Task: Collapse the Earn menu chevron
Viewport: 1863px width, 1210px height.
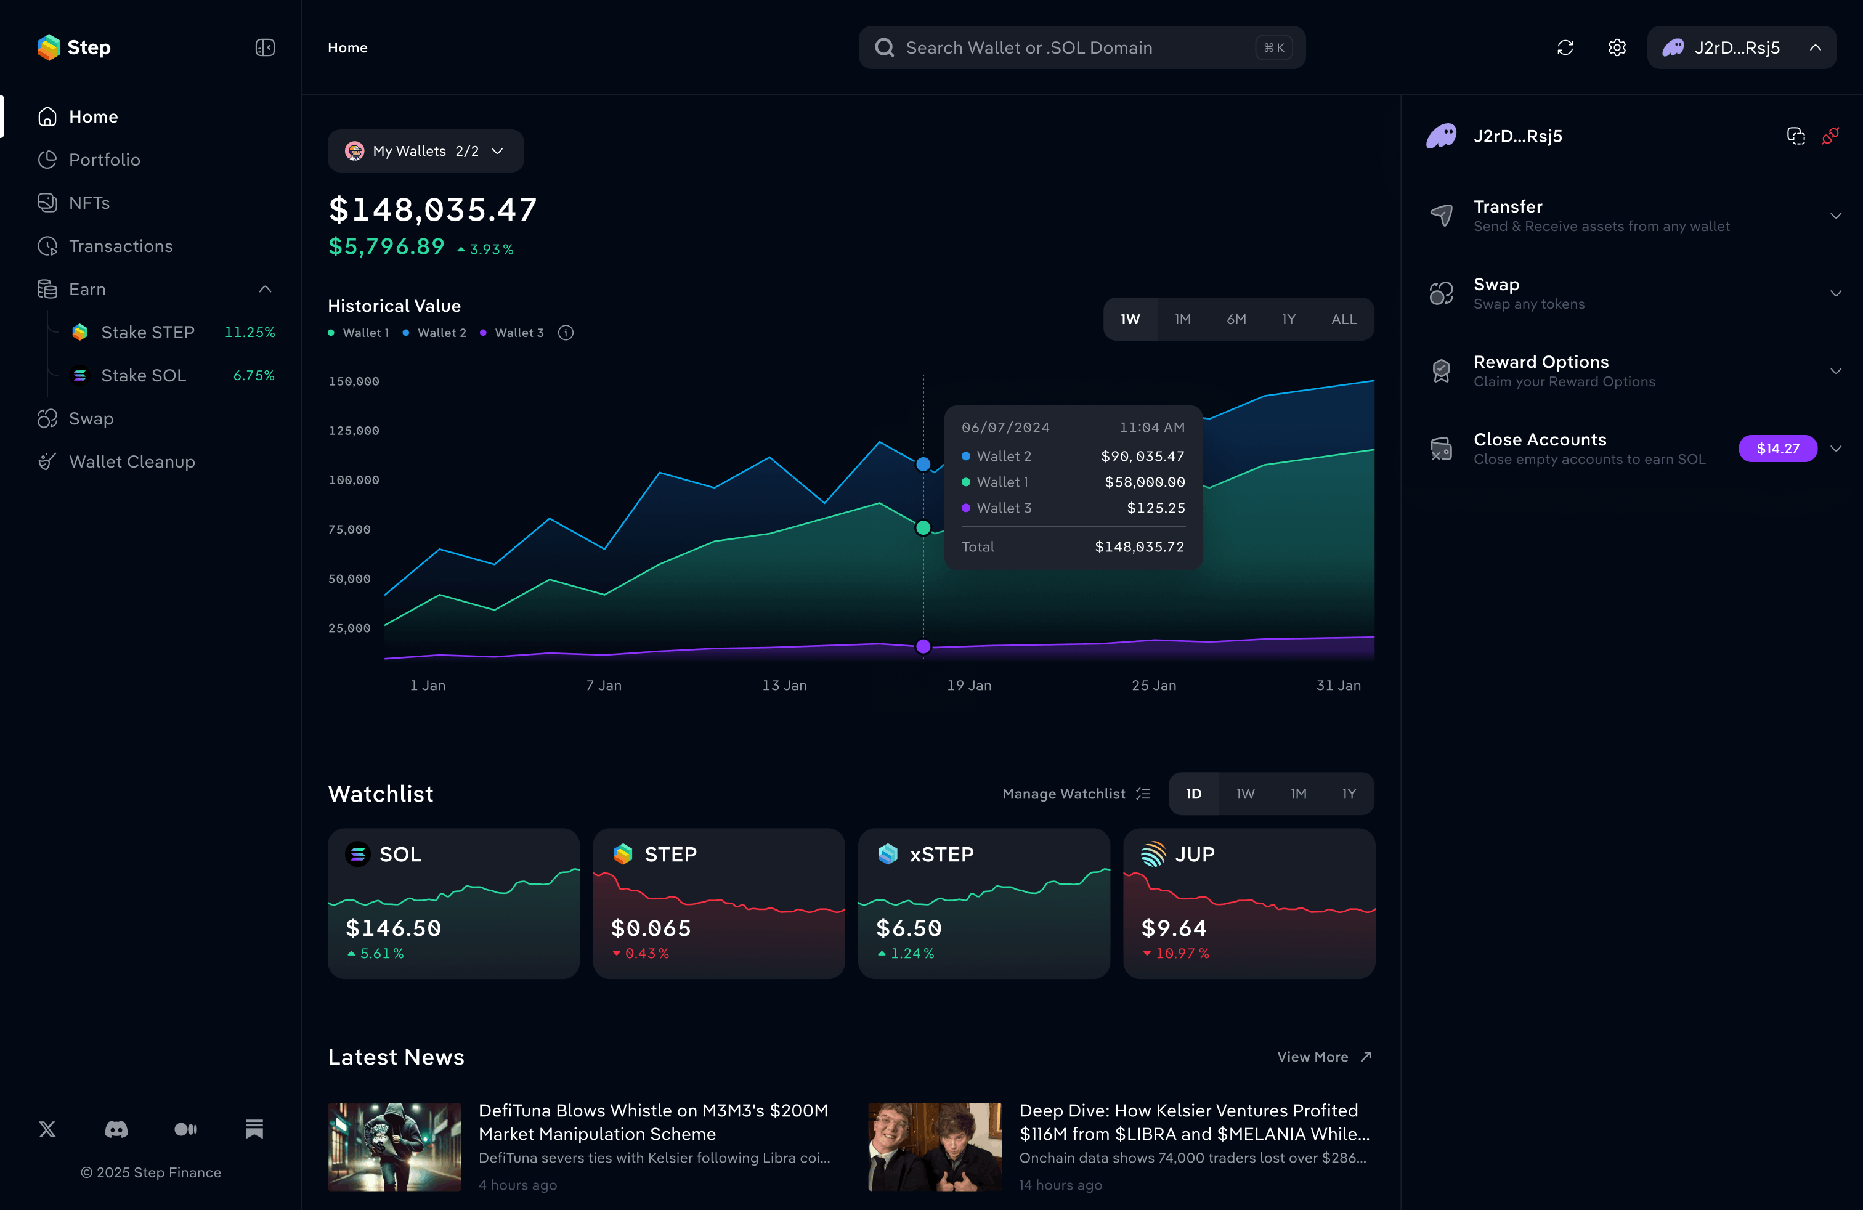Action: point(266,290)
